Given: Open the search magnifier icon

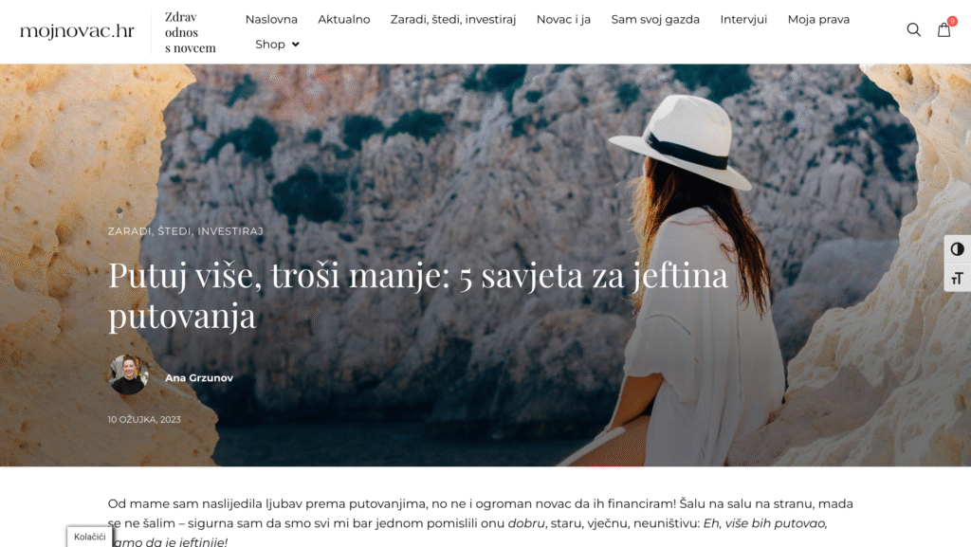Looking at the screenshot, I should 913,29.
